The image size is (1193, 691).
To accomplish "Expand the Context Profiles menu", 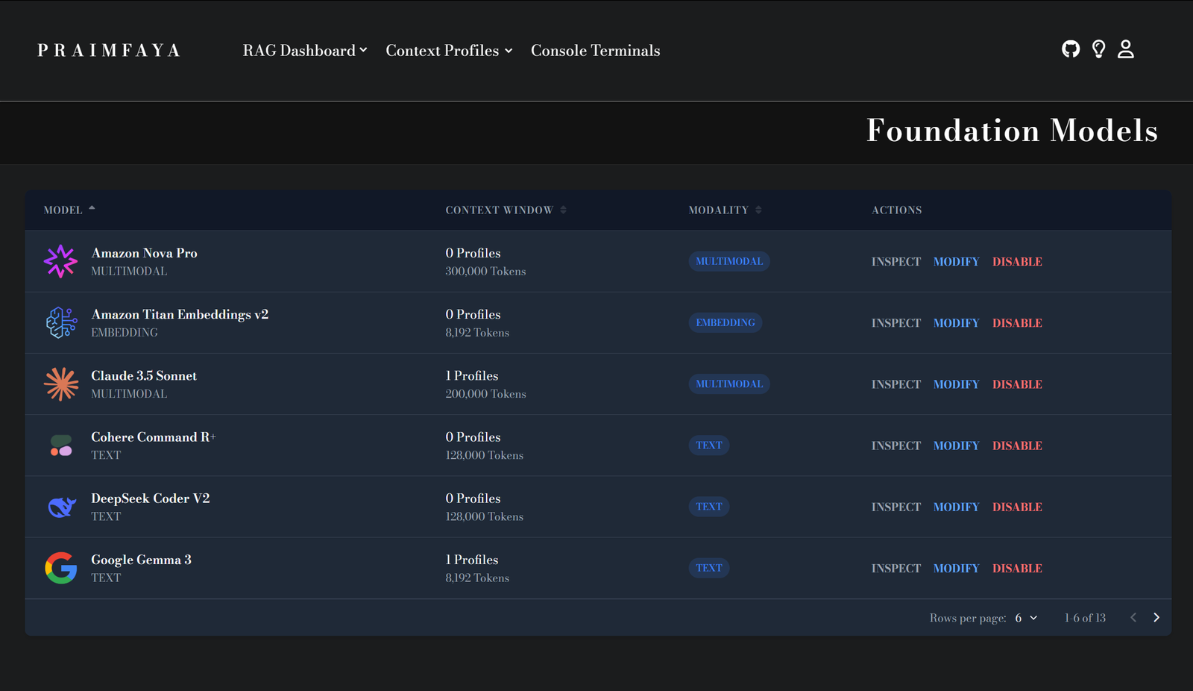I will click(449, 50).
